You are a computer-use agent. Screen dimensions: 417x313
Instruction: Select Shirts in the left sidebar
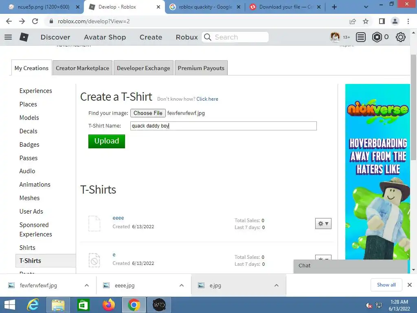(27, 248)
